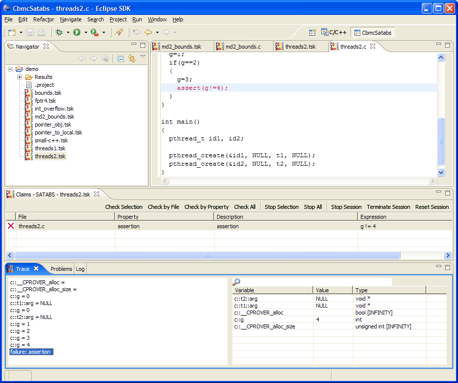458x383 pixels.
Task: Expand the Results folder
Action: (x=19, y=77)
